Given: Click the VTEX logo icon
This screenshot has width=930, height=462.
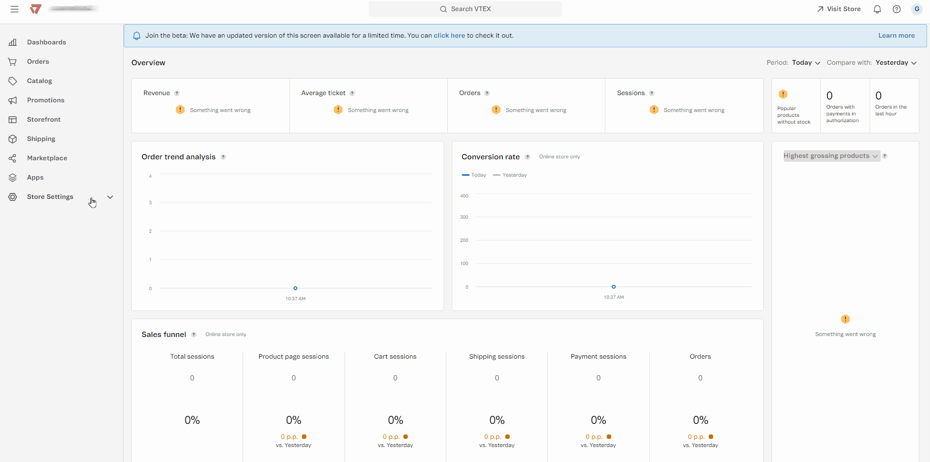Looking at the screenshot, I should [x=36, y=9].
